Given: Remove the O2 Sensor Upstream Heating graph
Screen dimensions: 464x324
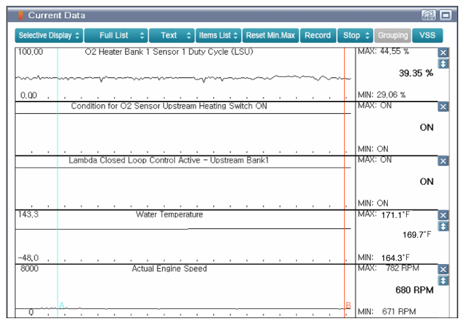Looking at the screenshot, I should (443, 107).
